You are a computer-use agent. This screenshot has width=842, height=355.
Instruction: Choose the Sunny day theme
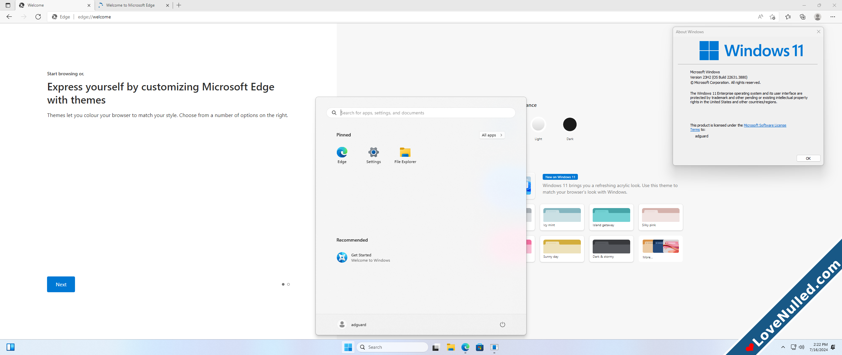[x=562, y=249]
